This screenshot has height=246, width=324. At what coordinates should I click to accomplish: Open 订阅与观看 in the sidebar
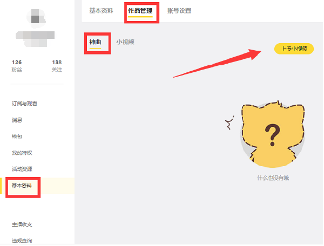(x=24, y=104)
